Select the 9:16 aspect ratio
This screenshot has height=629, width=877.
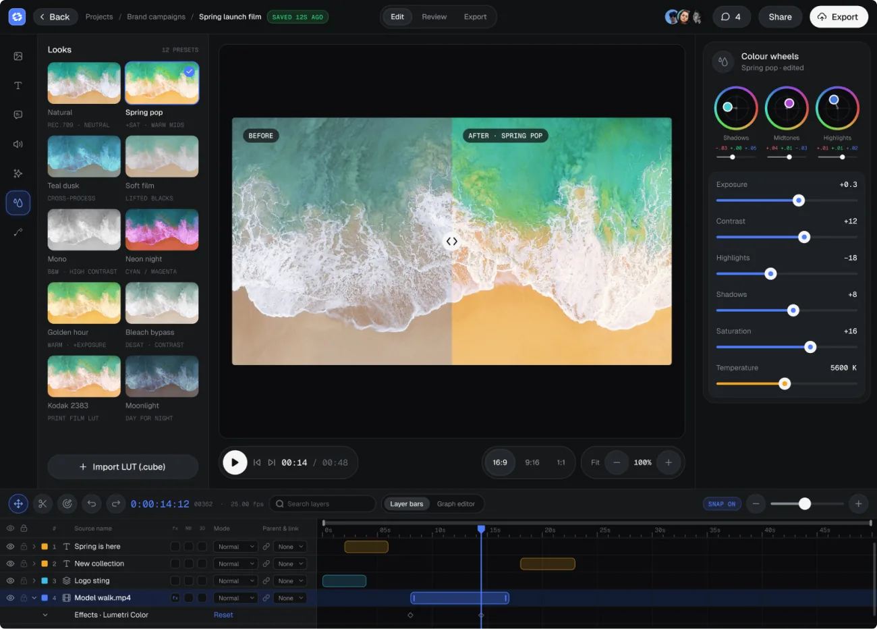[532, 462]
